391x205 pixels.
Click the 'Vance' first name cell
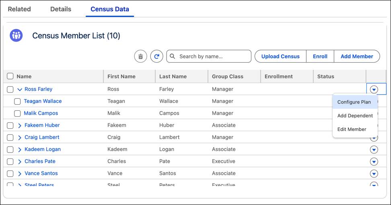[115, 173]
